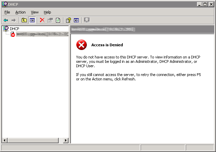Click the Forward arrow toolbar icon
The width and height of the screenshot is (216, 152).
[x=14, y=20]
